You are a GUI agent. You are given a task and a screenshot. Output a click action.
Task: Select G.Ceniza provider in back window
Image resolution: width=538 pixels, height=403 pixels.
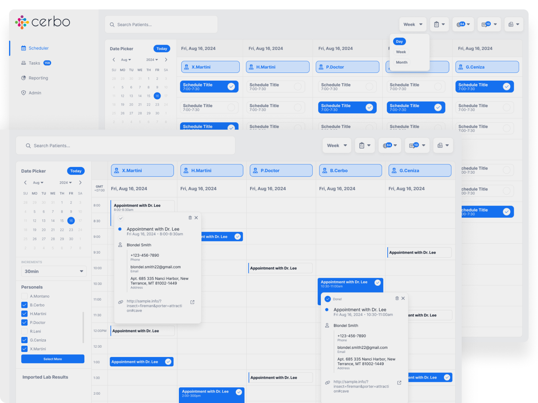point(487,67)
